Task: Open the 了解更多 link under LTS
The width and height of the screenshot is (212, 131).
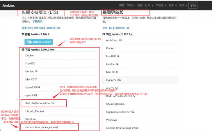Action: 38,21
